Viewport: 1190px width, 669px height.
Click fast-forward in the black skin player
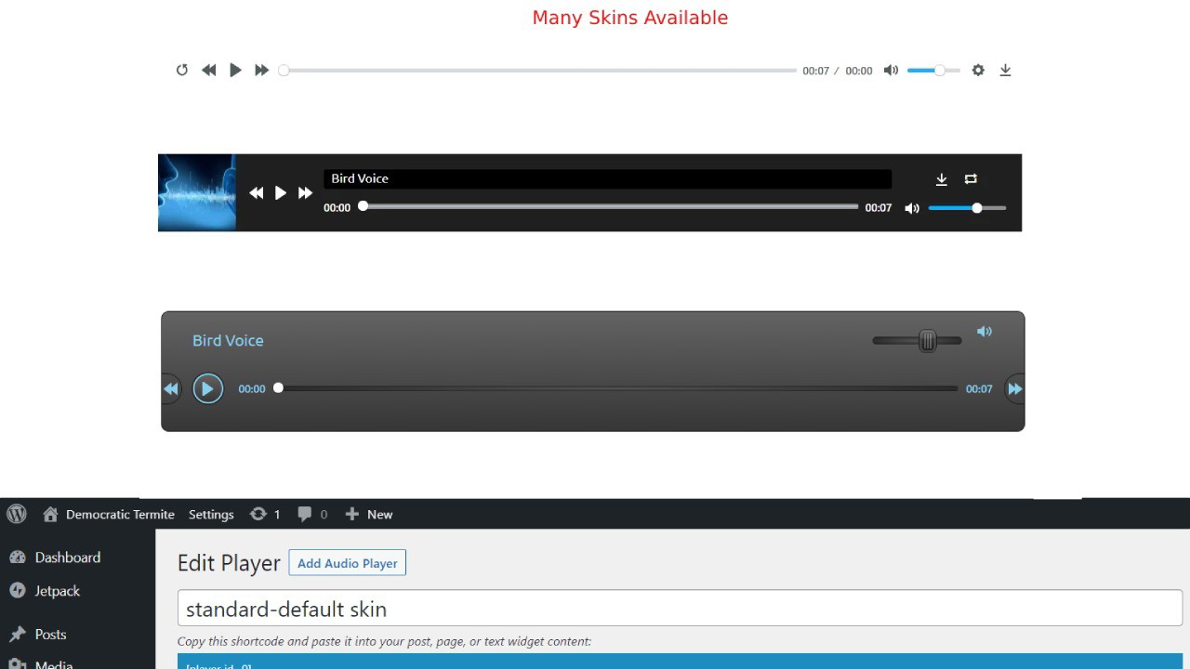[305, 193]
